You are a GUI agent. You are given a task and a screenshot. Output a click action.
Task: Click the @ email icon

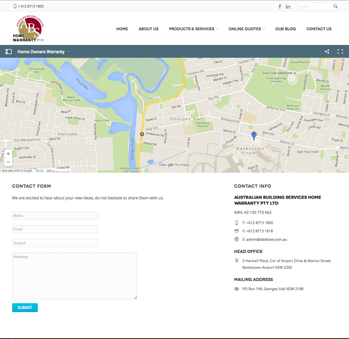click(x=237, y=239)
